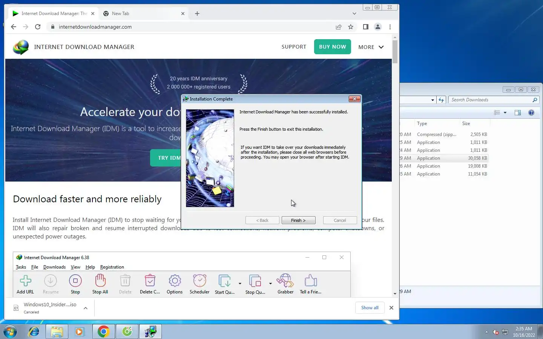
Task: Click Tell a Frie... icon
Action: pos(311,284)
